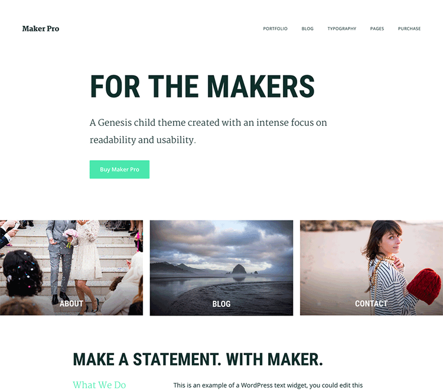Click the CONTACT label on the portrait image
443x390 pixels.
(x=371, y=304)
